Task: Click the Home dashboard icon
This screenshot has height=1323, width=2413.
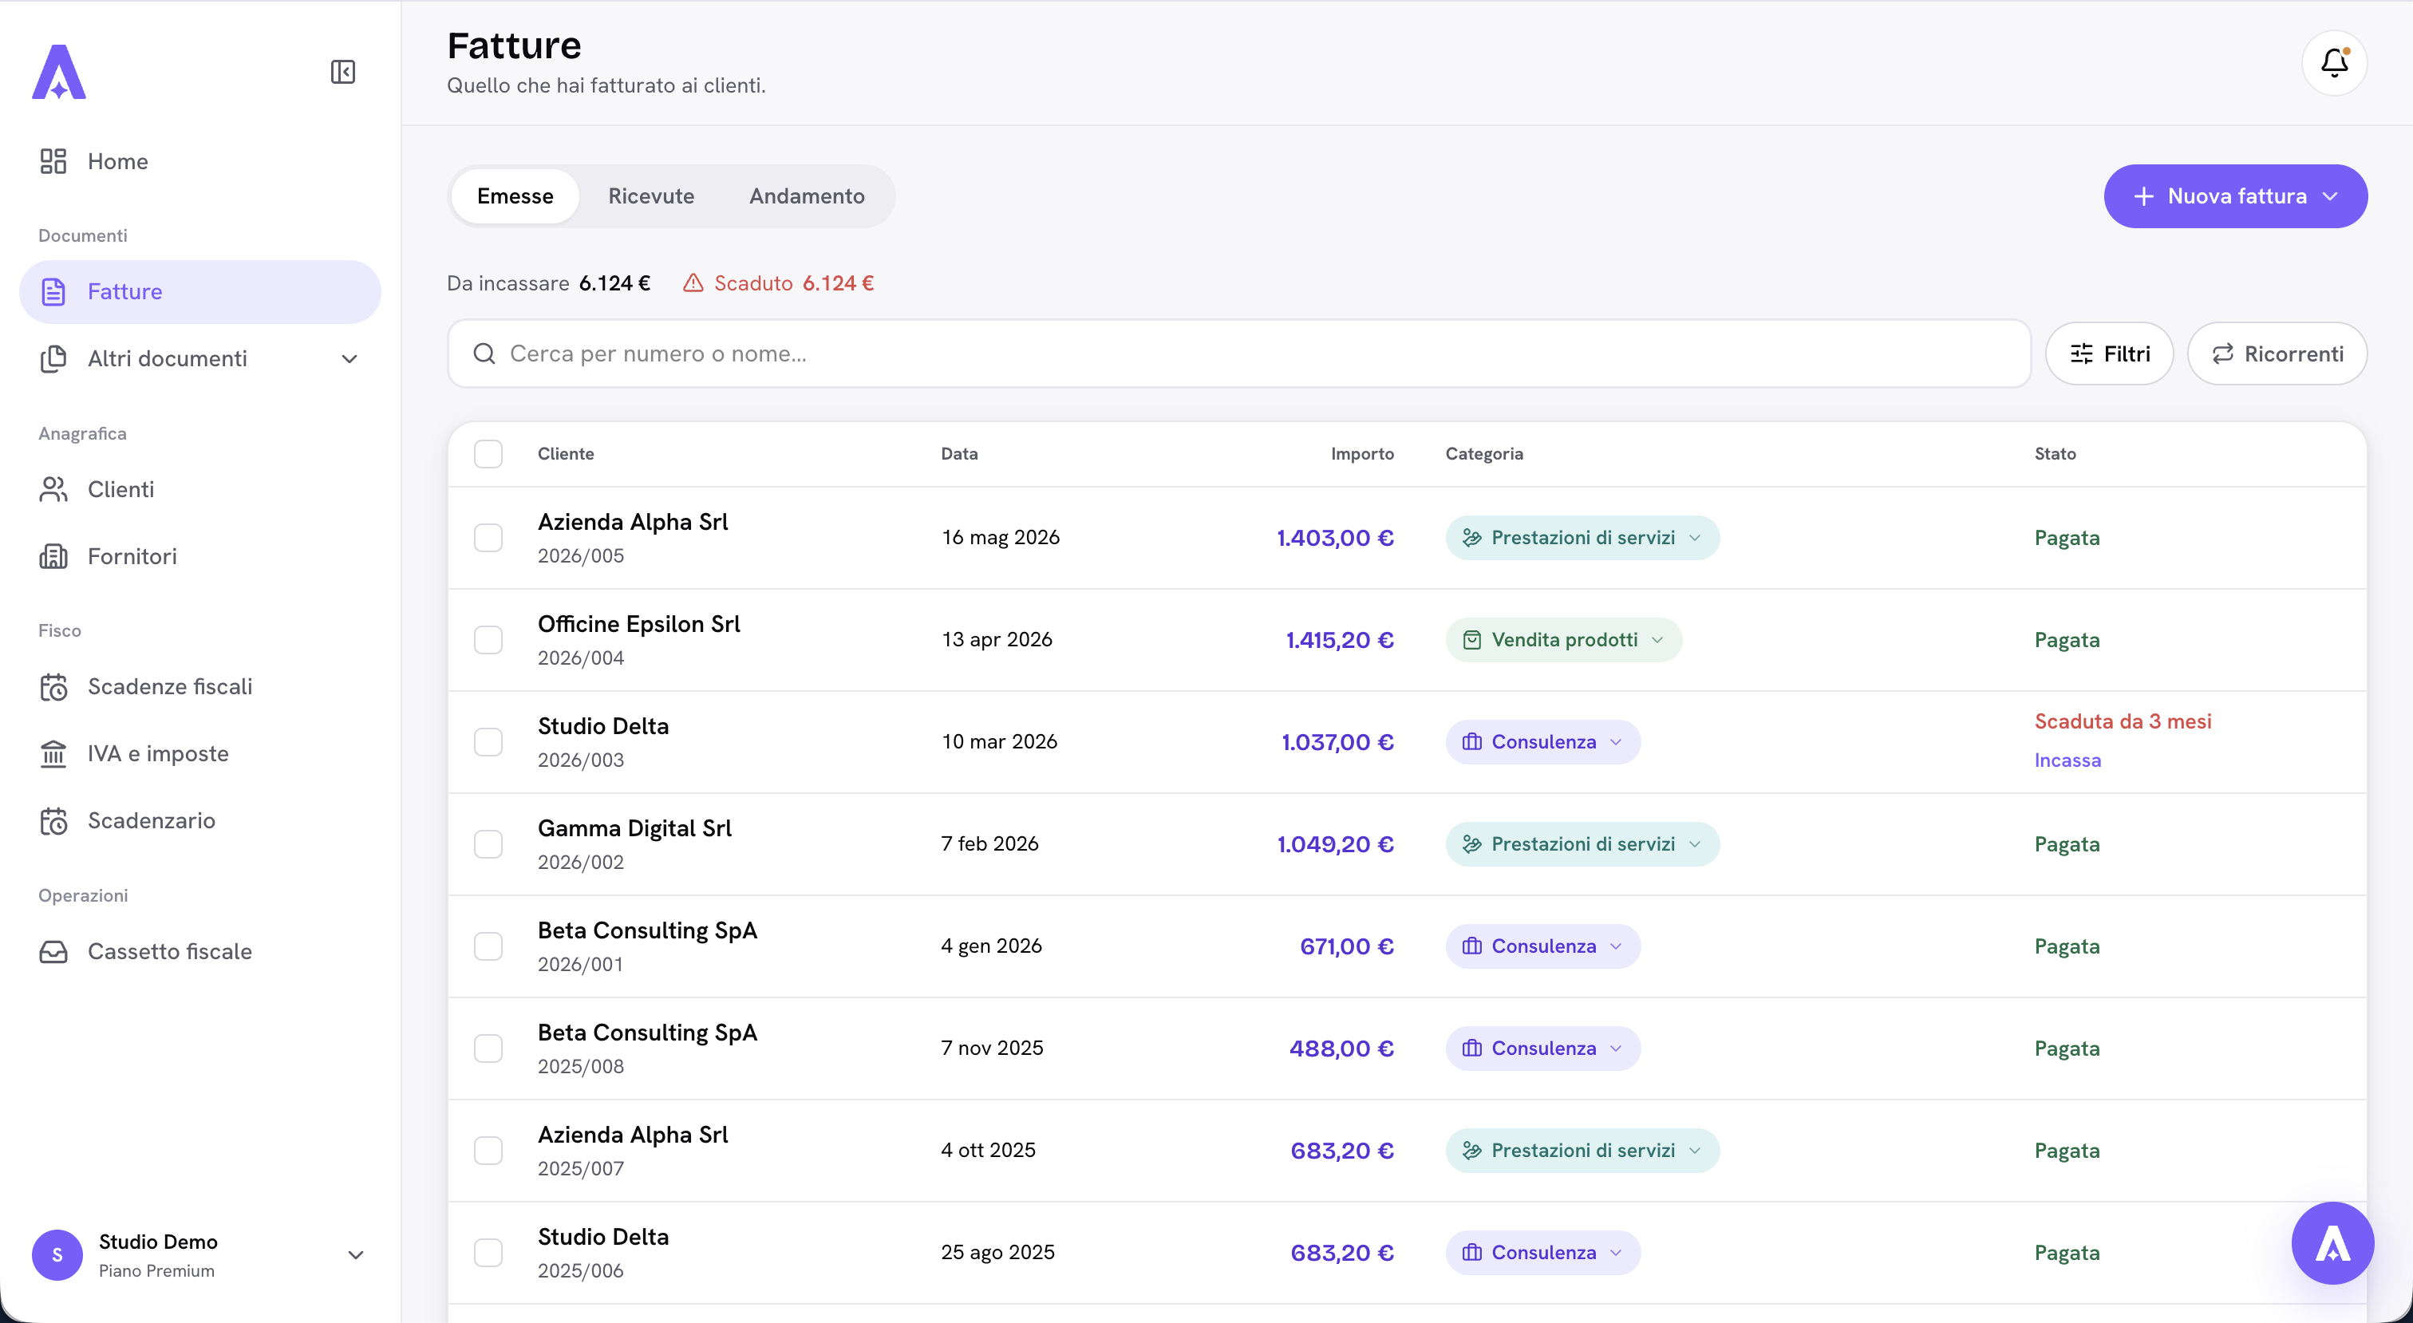Action: 53,161
